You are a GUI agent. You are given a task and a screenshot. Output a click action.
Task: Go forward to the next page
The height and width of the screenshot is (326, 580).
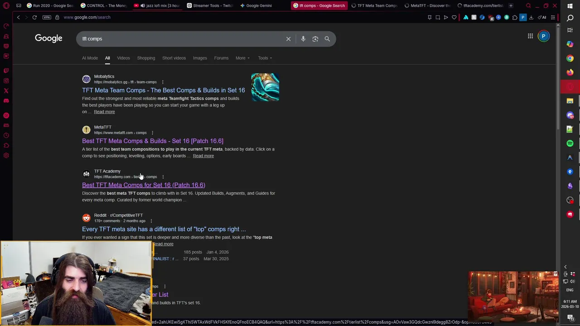click(x=26, y=17)
